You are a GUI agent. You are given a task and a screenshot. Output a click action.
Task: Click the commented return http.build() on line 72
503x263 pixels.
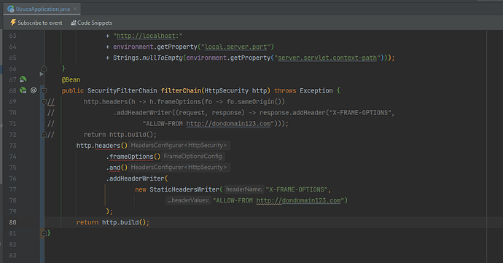point(120,135)
